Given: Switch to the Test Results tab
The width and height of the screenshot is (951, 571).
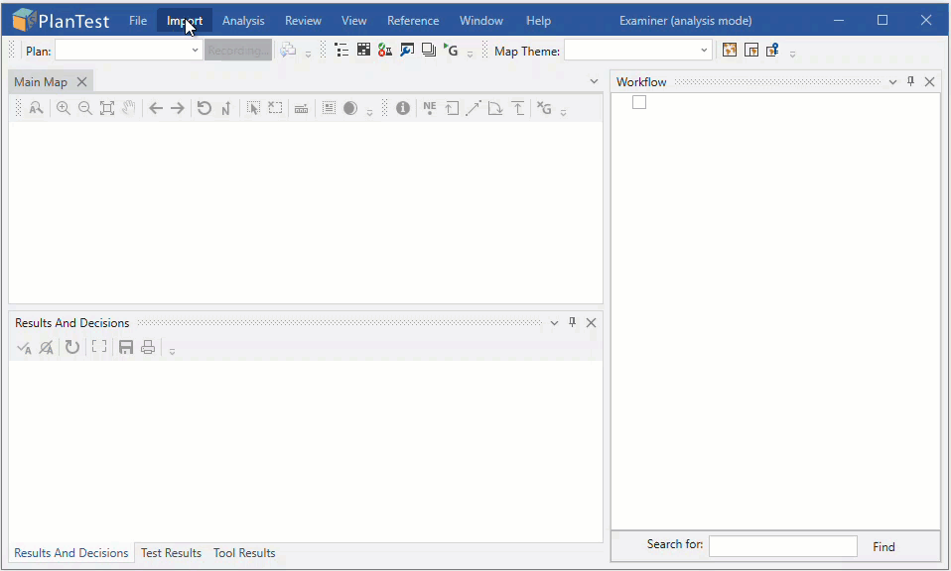Looking at the screenshot, I should tap(171, 553).
